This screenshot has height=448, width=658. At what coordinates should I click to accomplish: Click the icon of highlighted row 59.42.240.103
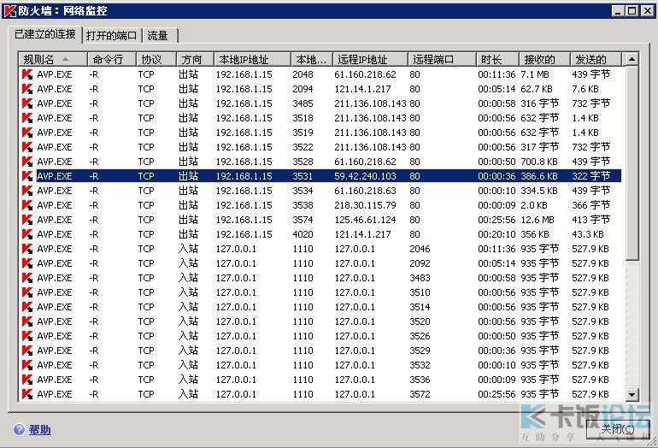[x=27, y=176]
